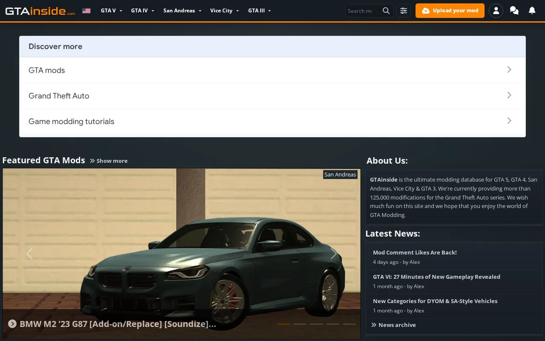Image resolution: width=545 pixels, height=341 pixels.
Task: Select the third carousel slide indicator
Action: (316, 324)
